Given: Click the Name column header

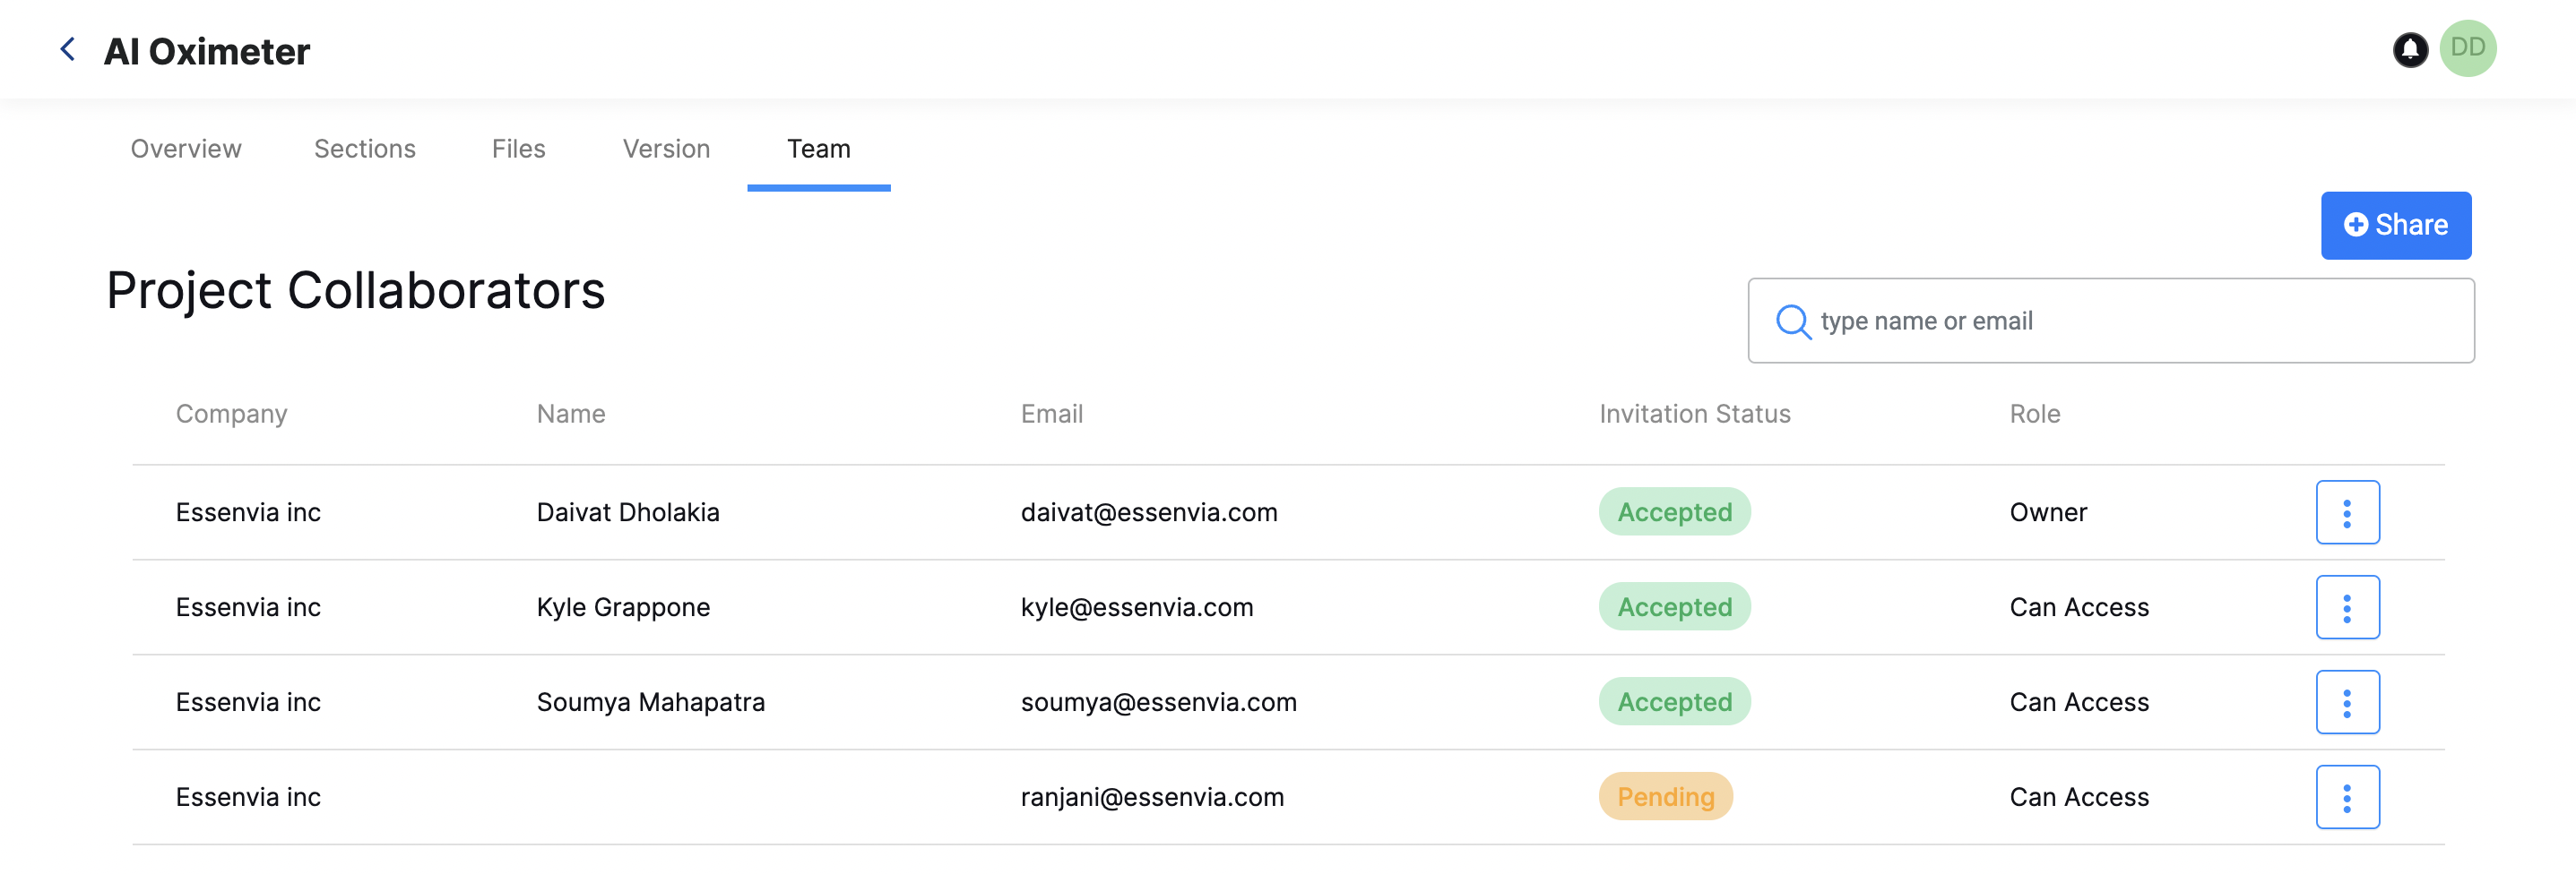Looking at the screenshot, I should pos(571,414).
